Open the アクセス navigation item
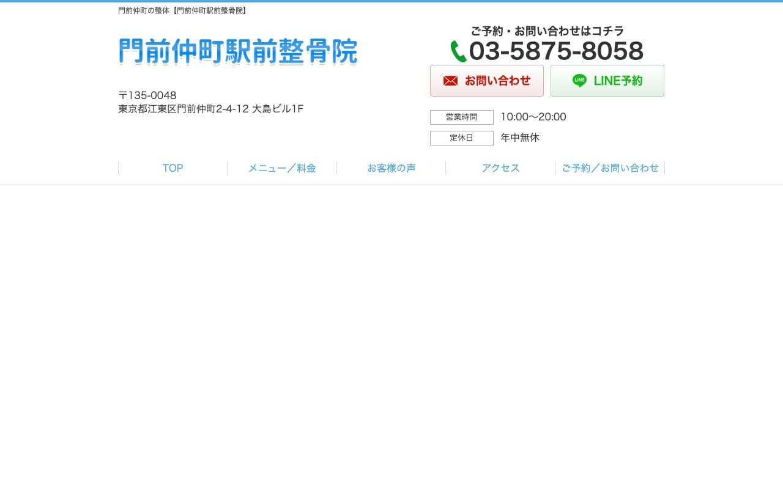Screen dimensions: 783x489 click(500, 168)
